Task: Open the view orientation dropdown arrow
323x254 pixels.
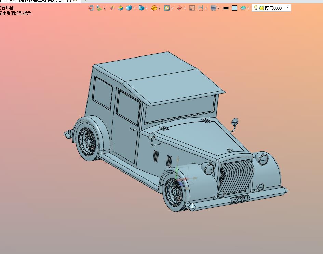Action: 147,8
